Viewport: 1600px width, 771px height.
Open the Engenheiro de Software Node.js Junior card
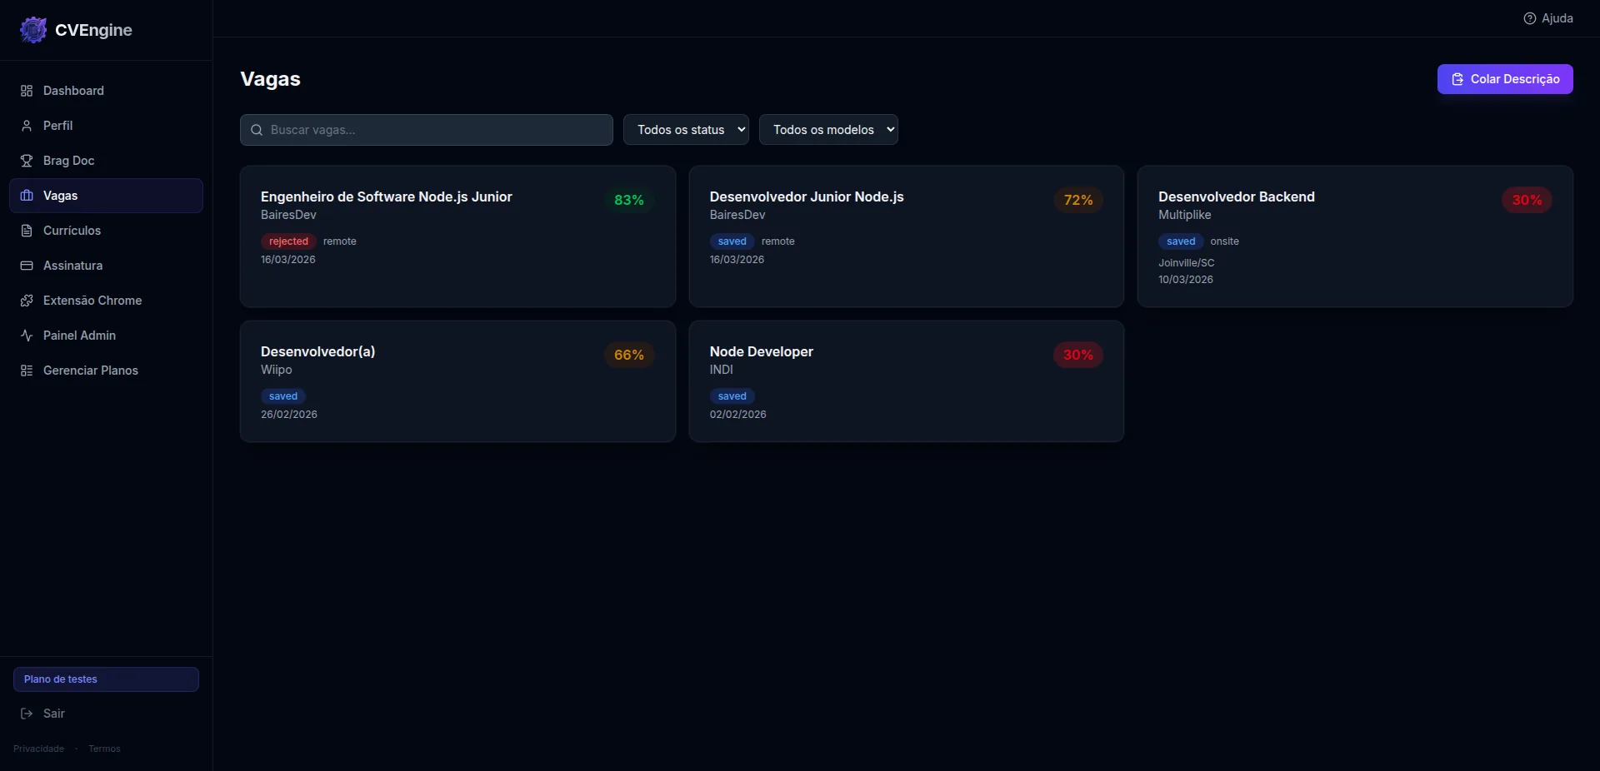pyautogui.click(x=457, y=236)
